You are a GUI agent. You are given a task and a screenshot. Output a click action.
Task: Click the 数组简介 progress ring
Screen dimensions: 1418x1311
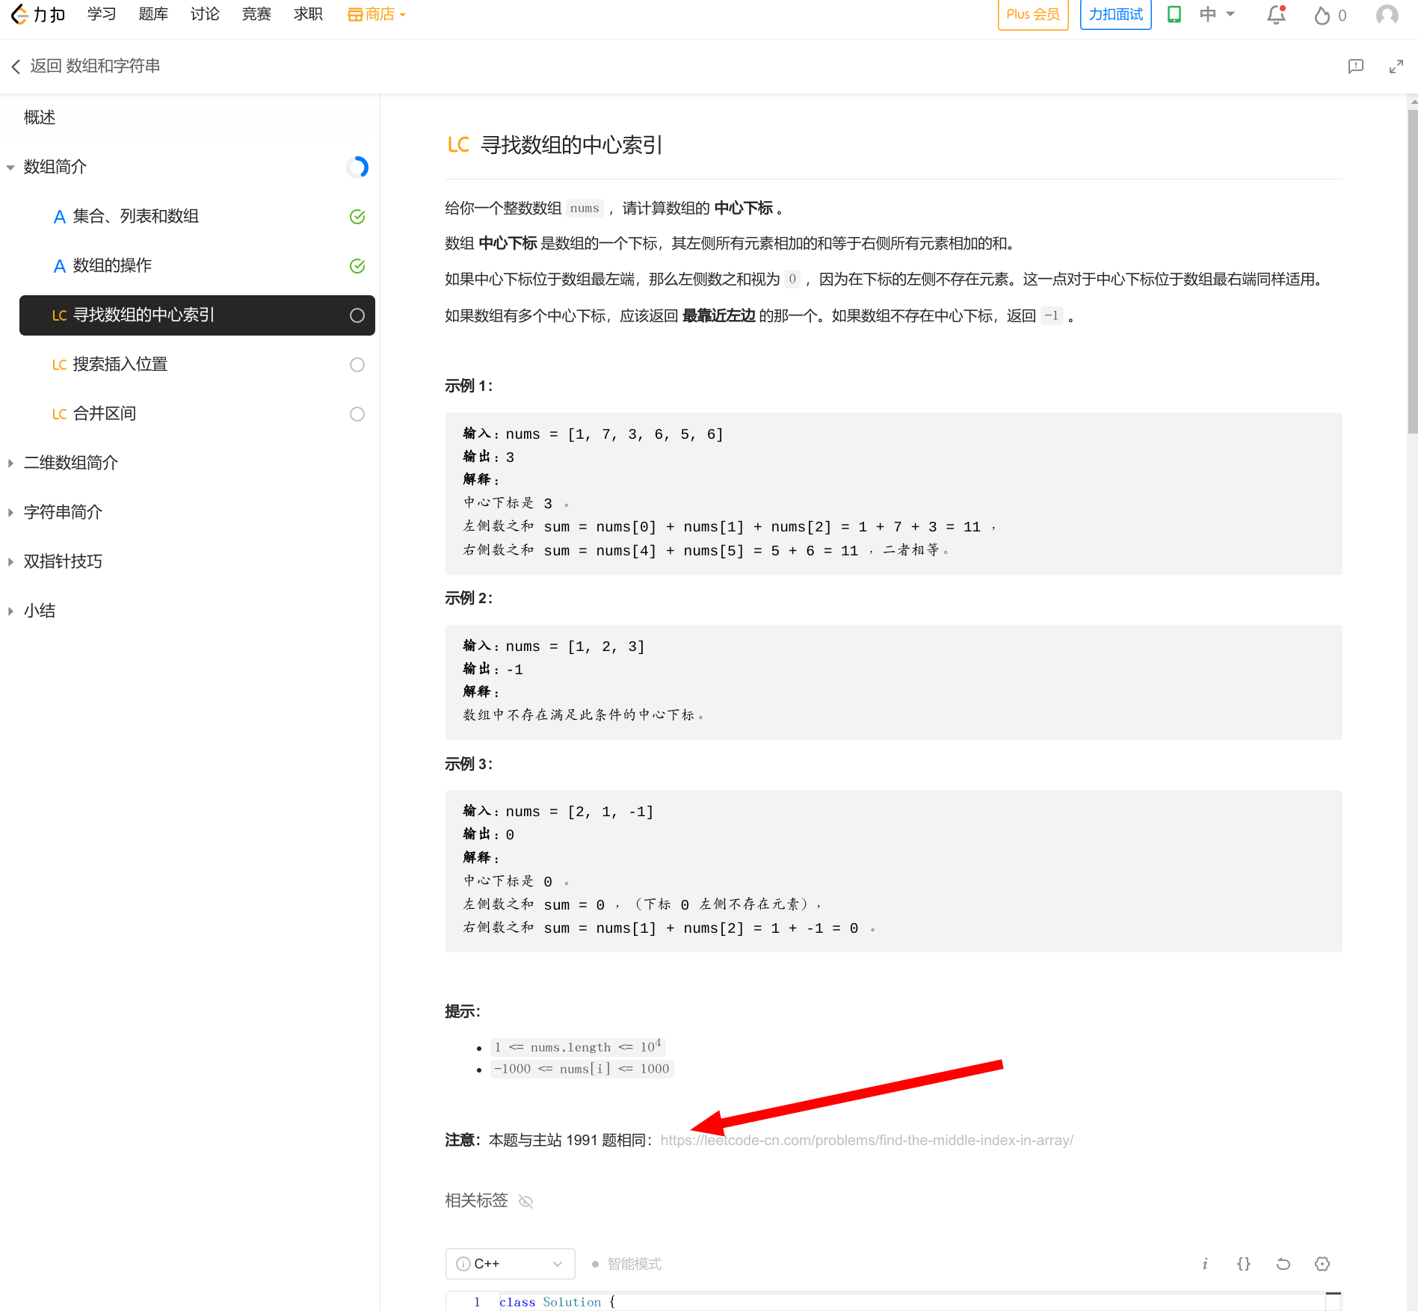357,167
